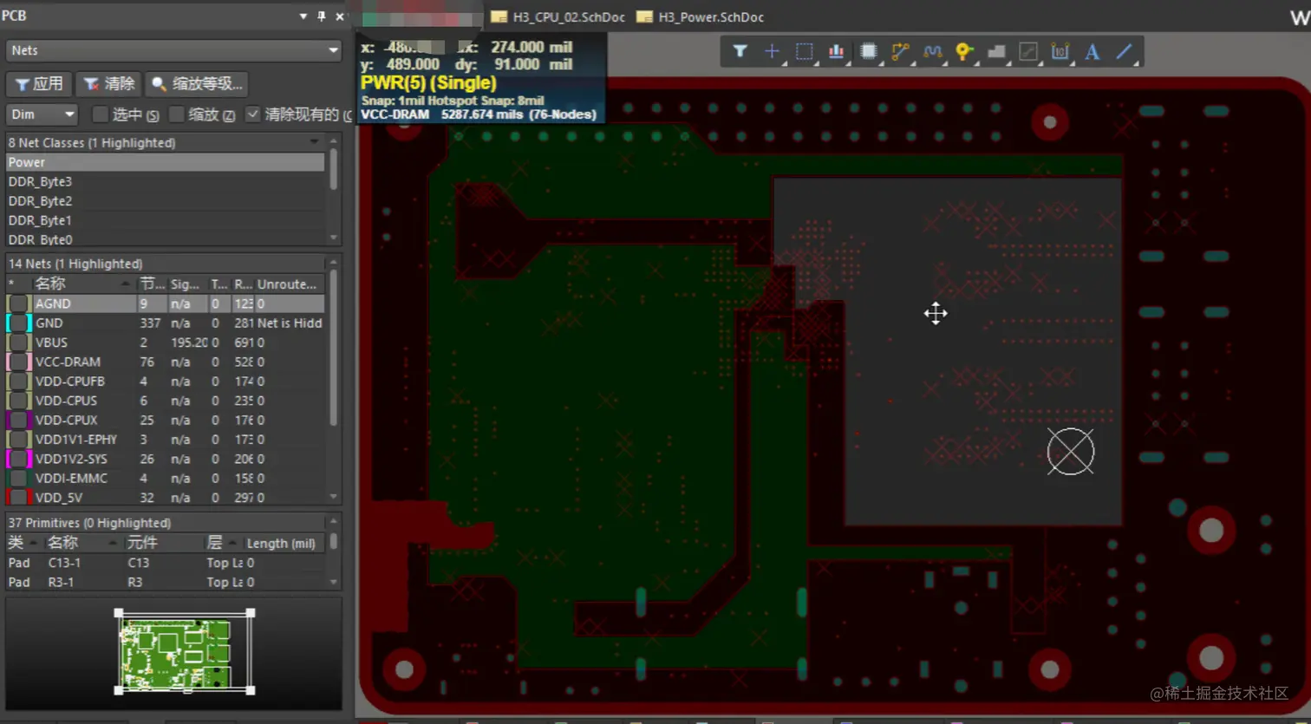Click the board overview mini-map thumbnail
This screenshot has height=724, width=1311.
pos(185,652)
